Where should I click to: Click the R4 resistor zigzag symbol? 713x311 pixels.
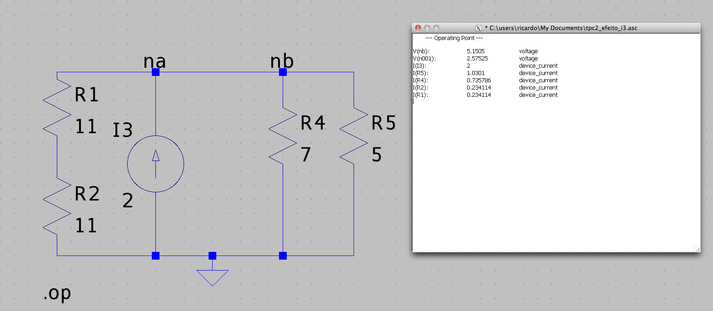[x=283, y=136]
